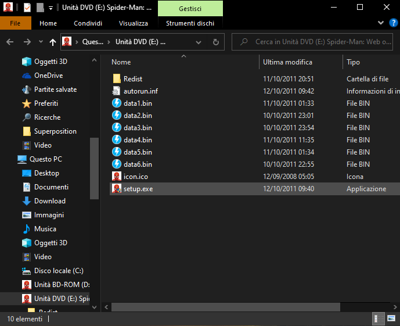Click the OneDrive cloud icon in sidebar
Image resolution: width=400 pixels, height=326 pixels.
pyautogui.click(x=26, y=76)
